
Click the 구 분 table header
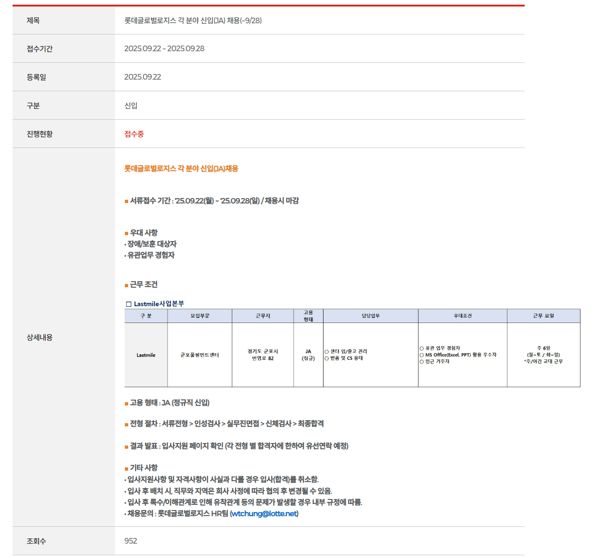coord(146,315)
